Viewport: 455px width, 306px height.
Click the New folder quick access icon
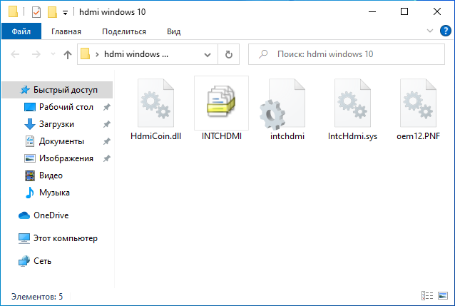click(52, 12)
